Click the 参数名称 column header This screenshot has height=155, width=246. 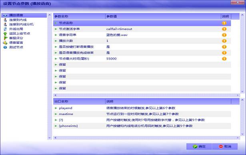(79, 16)
